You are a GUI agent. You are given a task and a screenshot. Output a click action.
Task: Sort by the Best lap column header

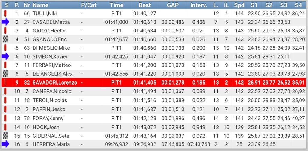pos(145,5)
